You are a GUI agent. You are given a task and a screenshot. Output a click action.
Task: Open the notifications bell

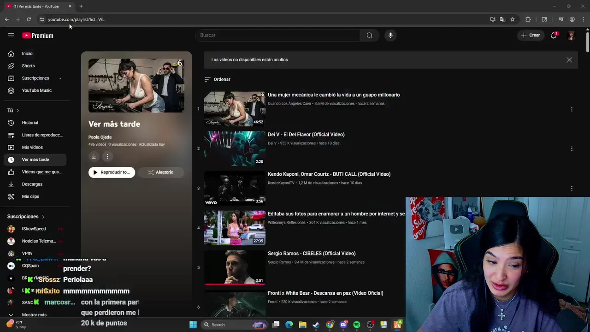tap(554, 36)
